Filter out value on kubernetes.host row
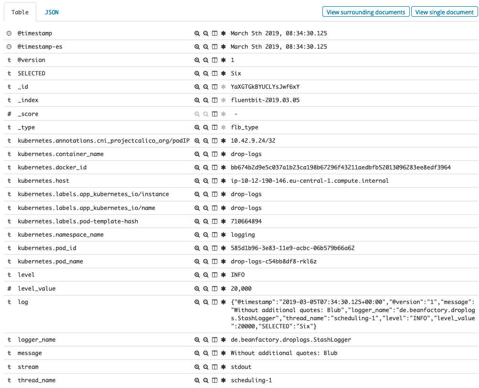The image size is (479, 388). 206,181
